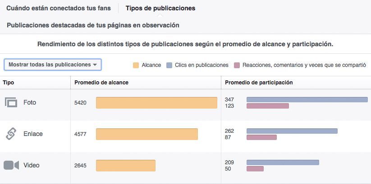
Task: Click the Foto orange reach bar
Action: click(x=156, y=103)
